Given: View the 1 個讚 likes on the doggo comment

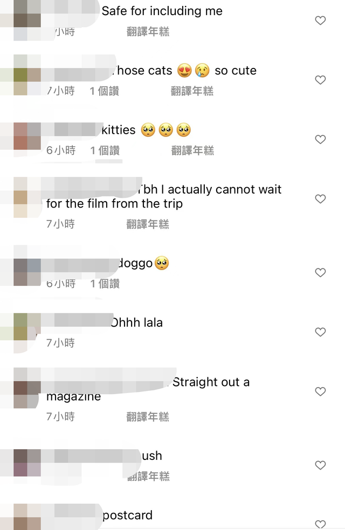Looking at the screenshot, I should pos(105,284).
